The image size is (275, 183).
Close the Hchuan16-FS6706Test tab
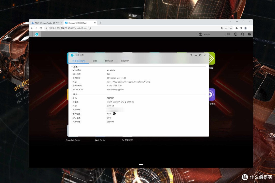[95, 23]
